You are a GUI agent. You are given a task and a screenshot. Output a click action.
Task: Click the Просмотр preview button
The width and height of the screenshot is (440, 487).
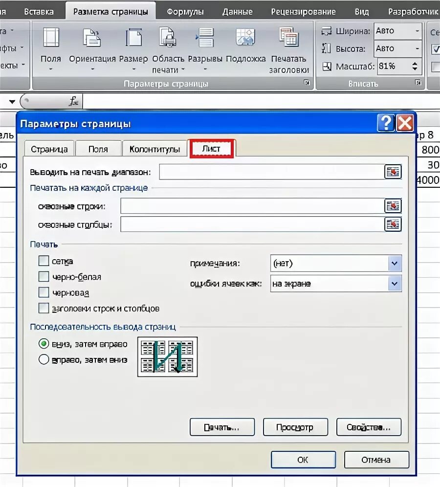(295, 427)
